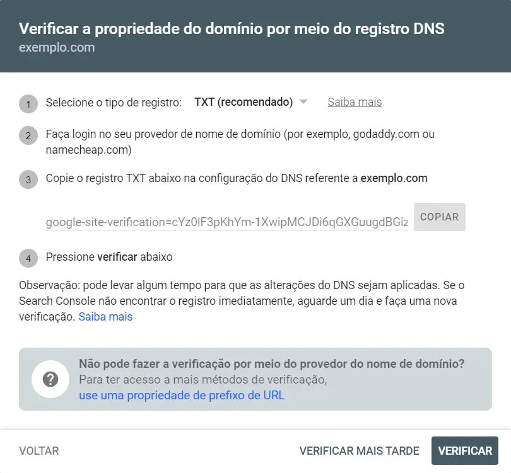Click the step 1 number circle
This screenshot has height=473, width=511.
[28, 104]
